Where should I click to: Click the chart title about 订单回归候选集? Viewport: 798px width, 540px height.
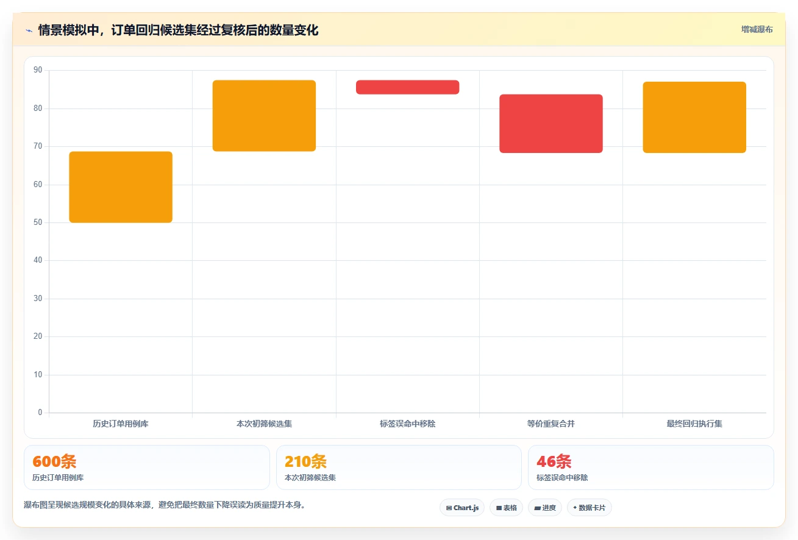(178, 30)
